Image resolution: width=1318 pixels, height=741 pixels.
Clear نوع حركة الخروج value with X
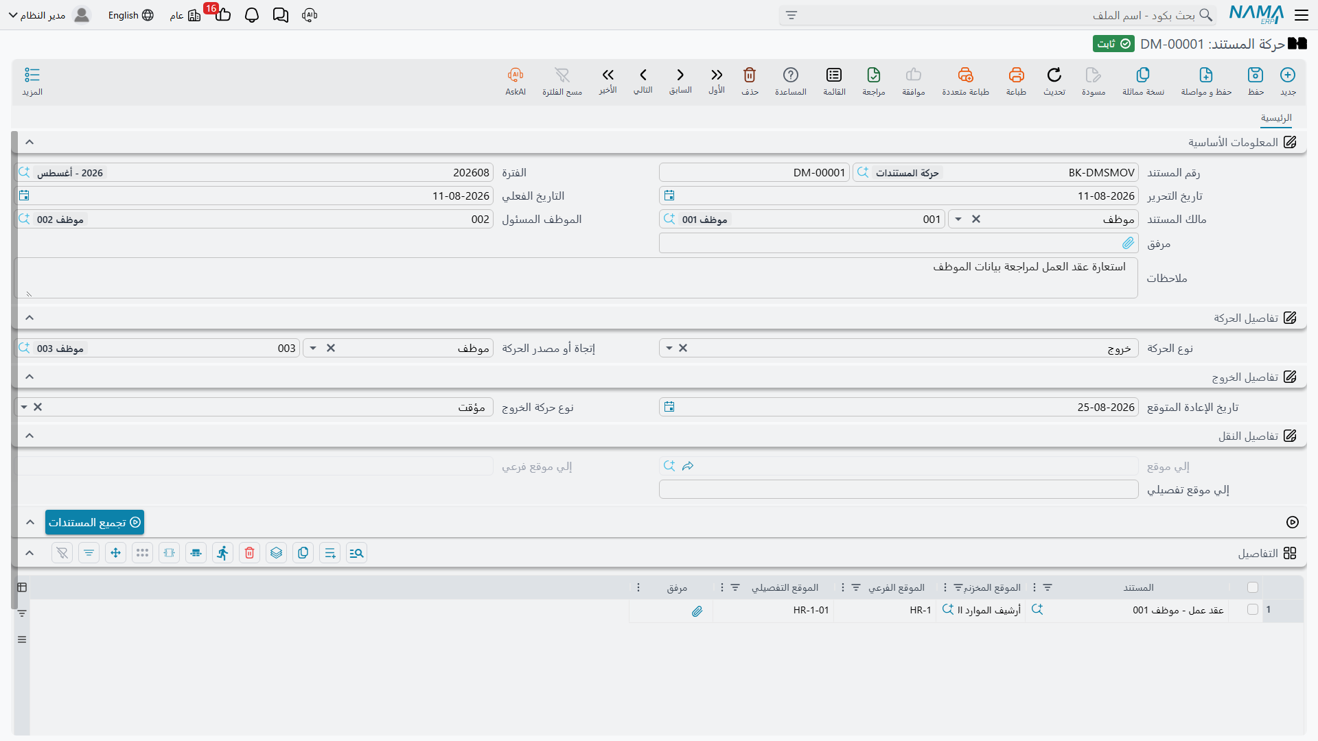pos(38,407)
